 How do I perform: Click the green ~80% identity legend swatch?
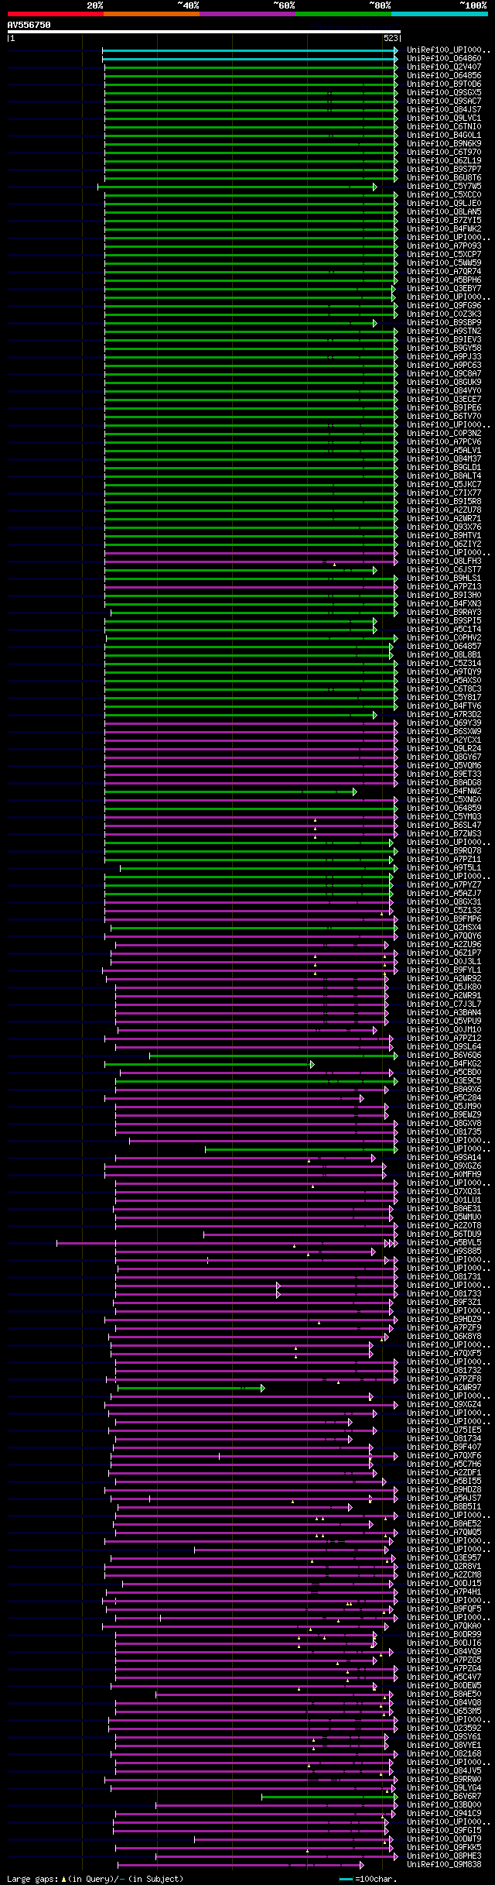tap(343, 14)
